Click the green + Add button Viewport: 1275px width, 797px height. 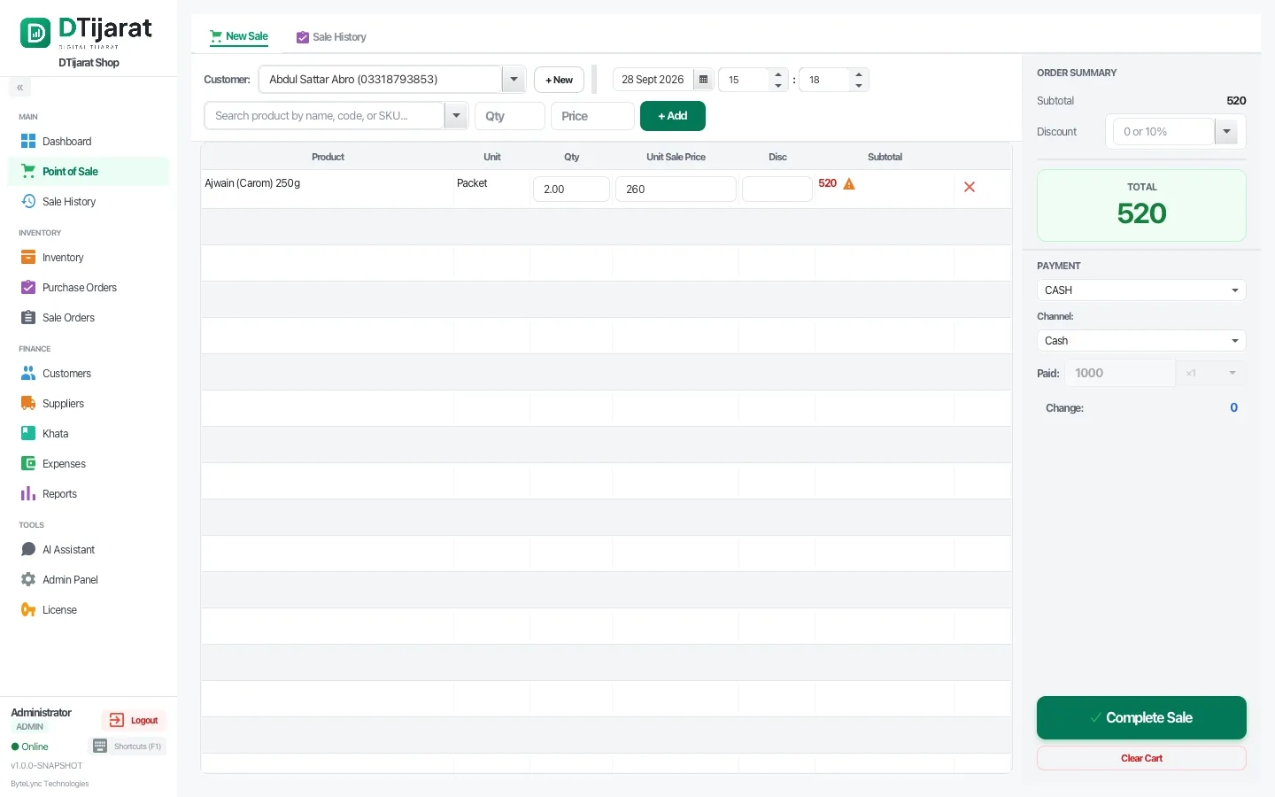coord(673,116)
